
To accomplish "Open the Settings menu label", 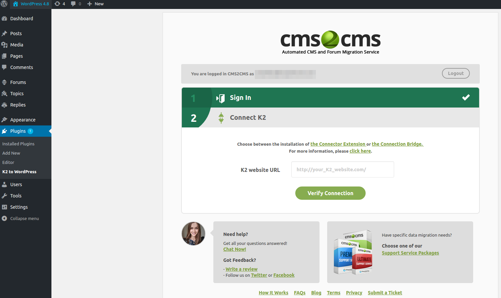I will tap(19, 207).
